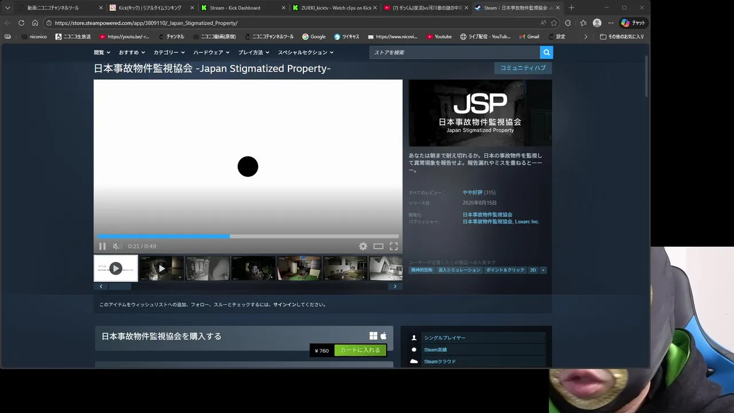Go back in the browser
The width and height of the screenshot is (734, 413).
coord(7,23)
